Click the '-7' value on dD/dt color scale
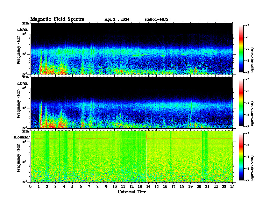The height and width of the screenshot is (214, 277). coord(248,103)
